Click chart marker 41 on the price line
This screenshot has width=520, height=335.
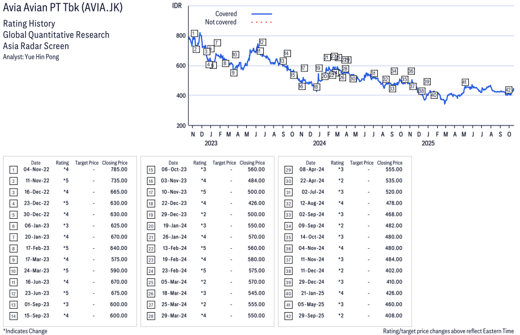465,82
